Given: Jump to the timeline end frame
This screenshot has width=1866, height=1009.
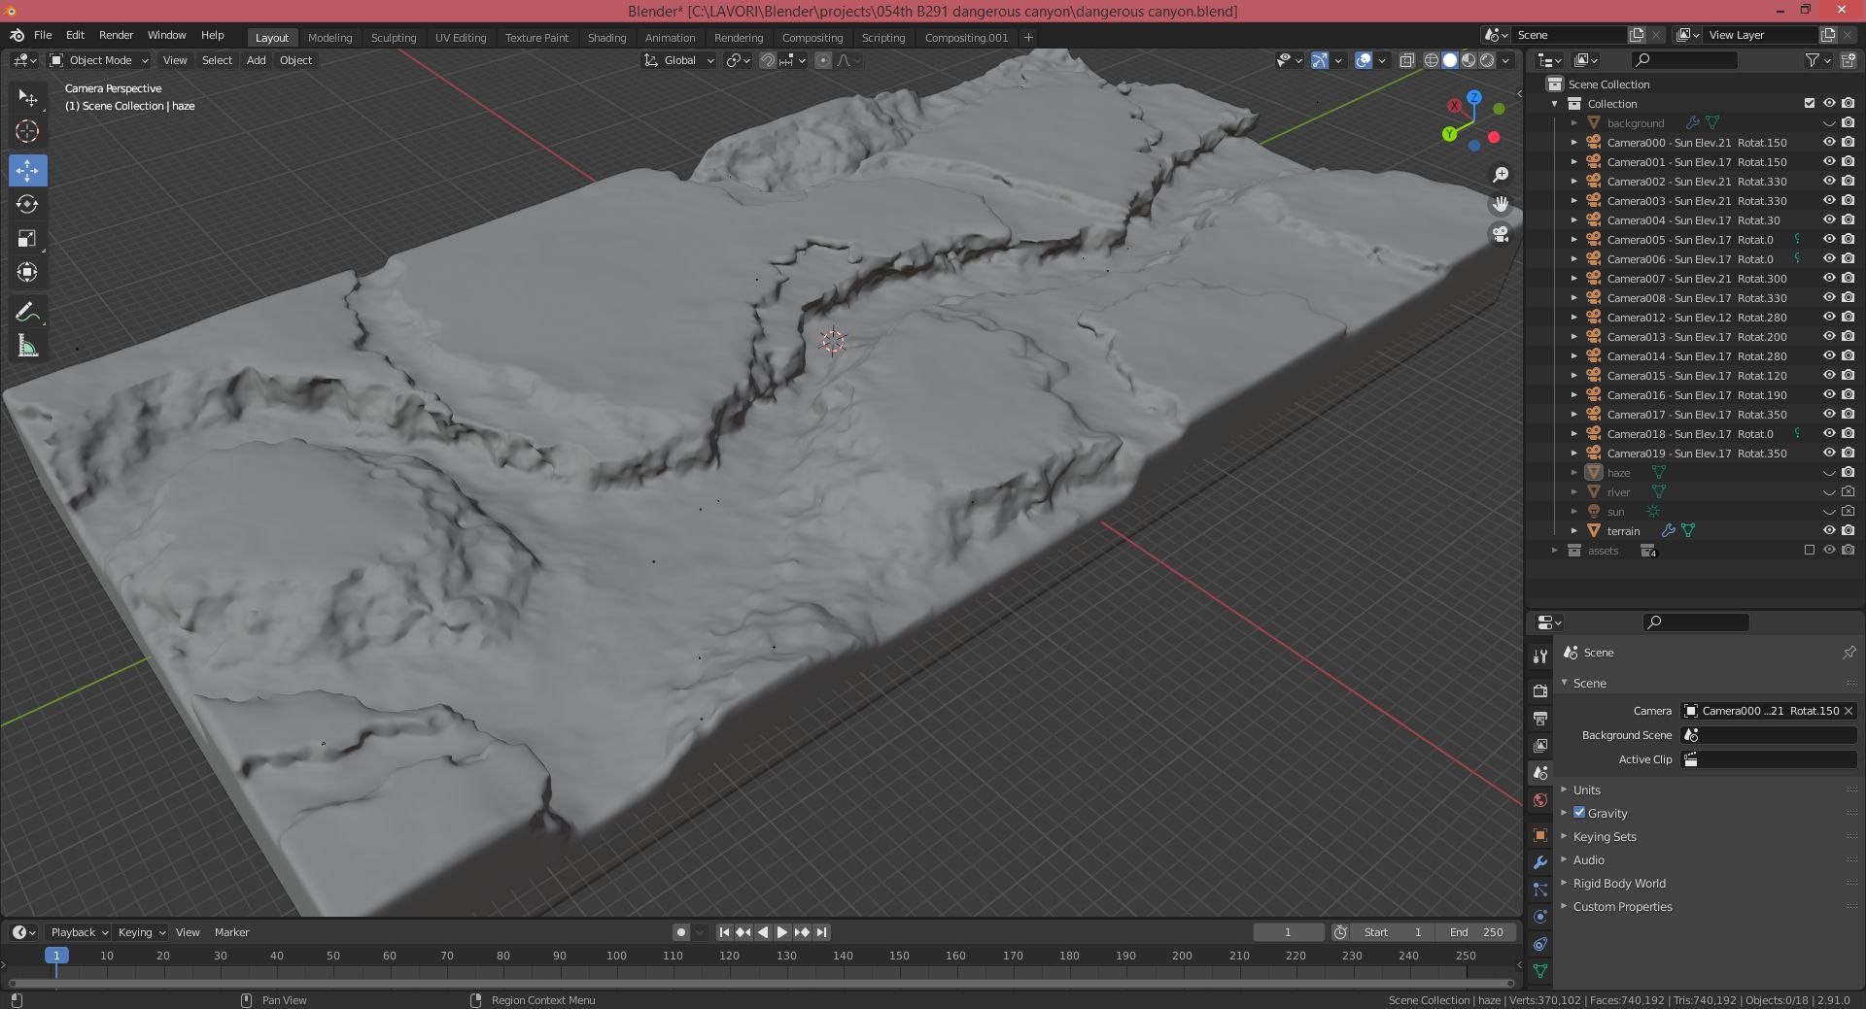Looking at the screenshot, I should (x=821, y=932).
